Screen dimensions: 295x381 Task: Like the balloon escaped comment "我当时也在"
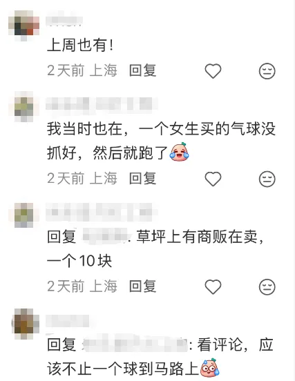point(213,179)
